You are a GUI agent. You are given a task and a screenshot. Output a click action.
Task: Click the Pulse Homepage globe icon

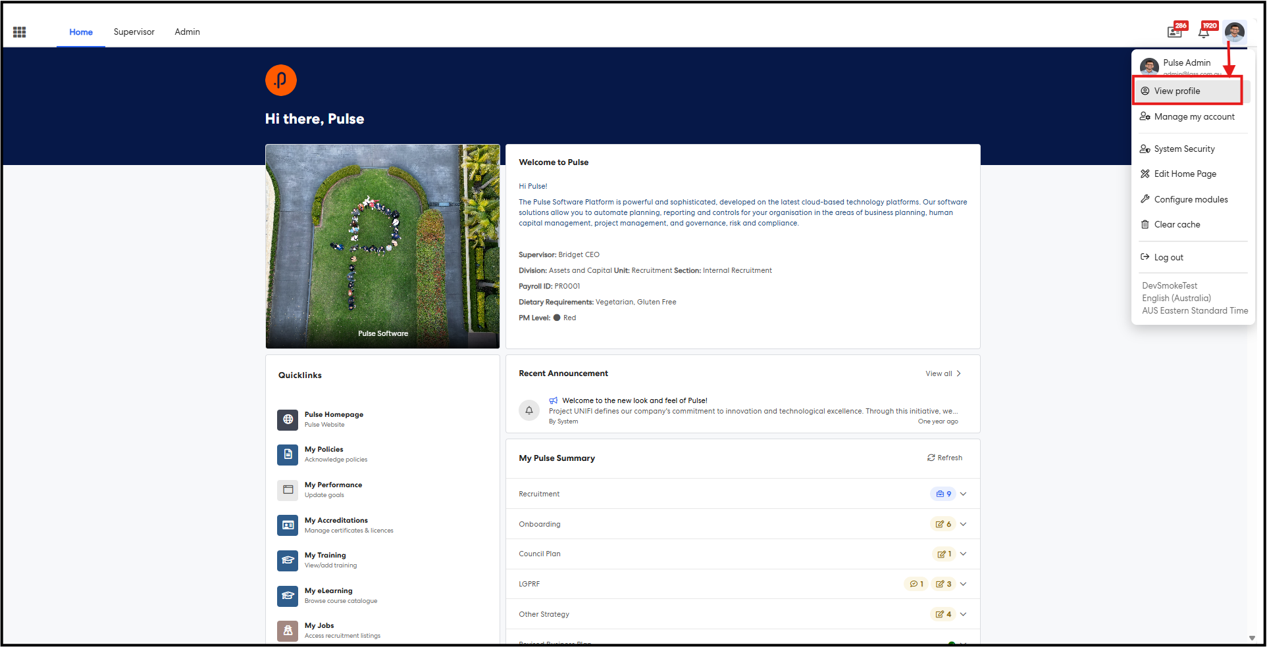click(288, 419)
